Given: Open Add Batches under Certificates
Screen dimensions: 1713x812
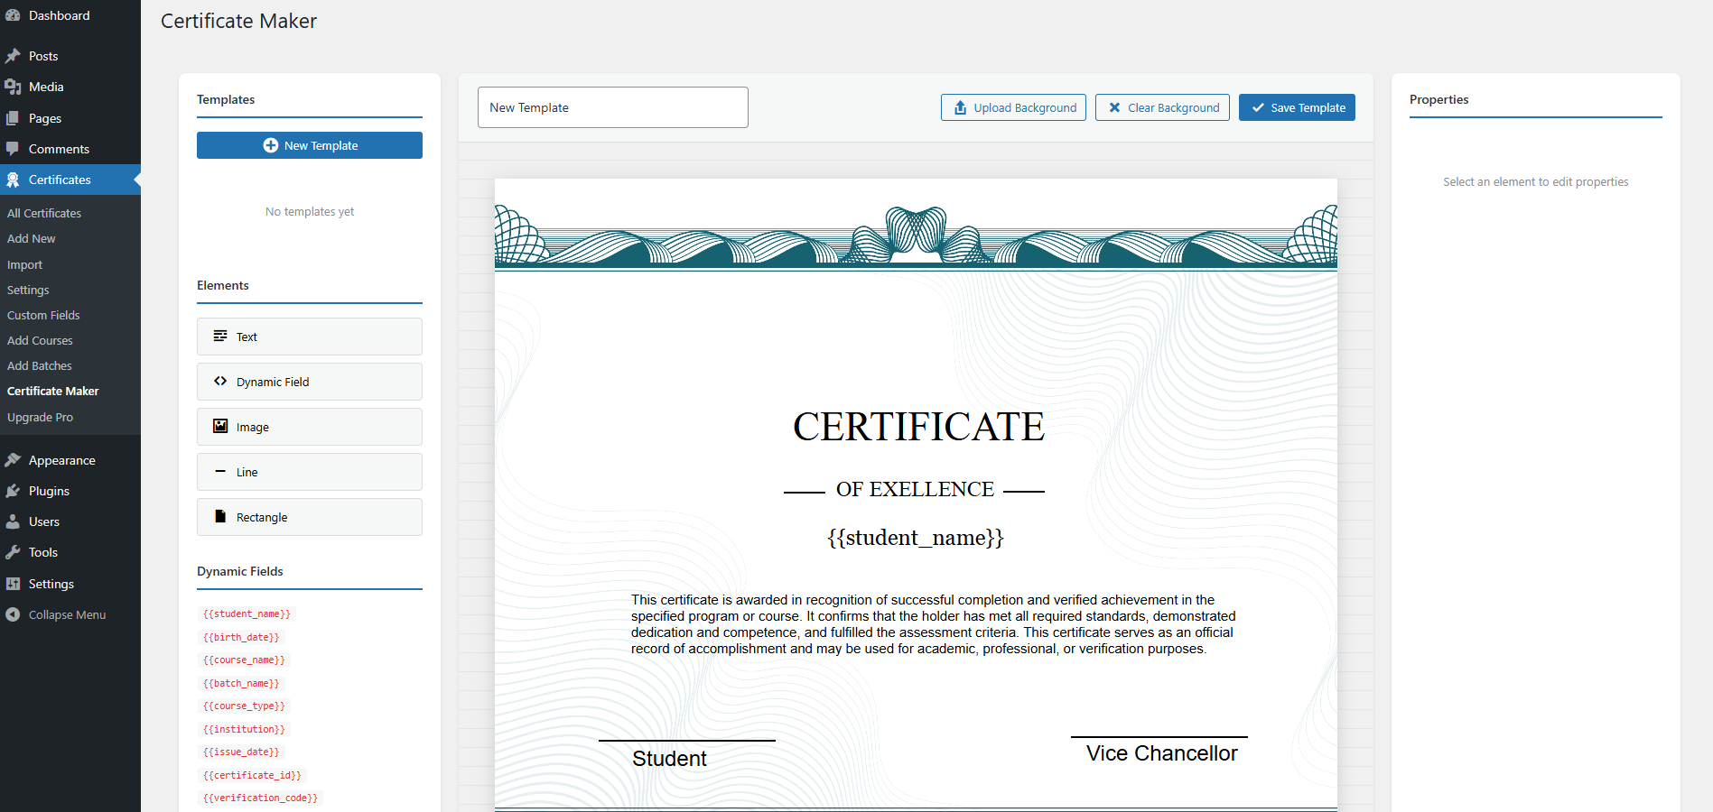Looking at the screenshot, I should click(x=39, y=365).
